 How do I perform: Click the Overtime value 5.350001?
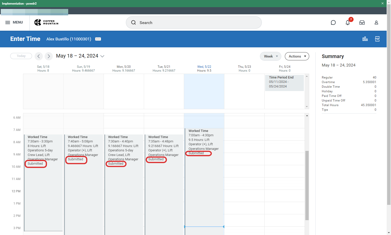pos(369,82)
